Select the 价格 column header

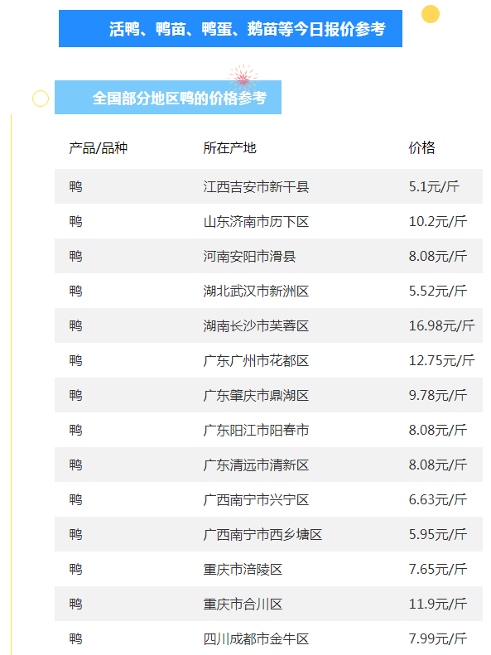tap(421, 148)
